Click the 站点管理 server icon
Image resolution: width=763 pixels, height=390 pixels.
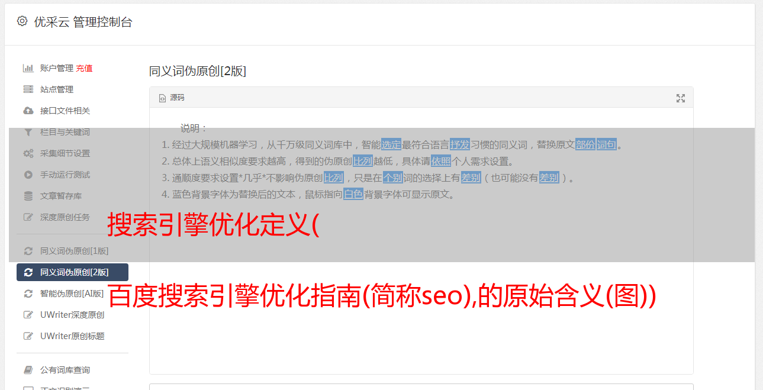click(28, 89)
